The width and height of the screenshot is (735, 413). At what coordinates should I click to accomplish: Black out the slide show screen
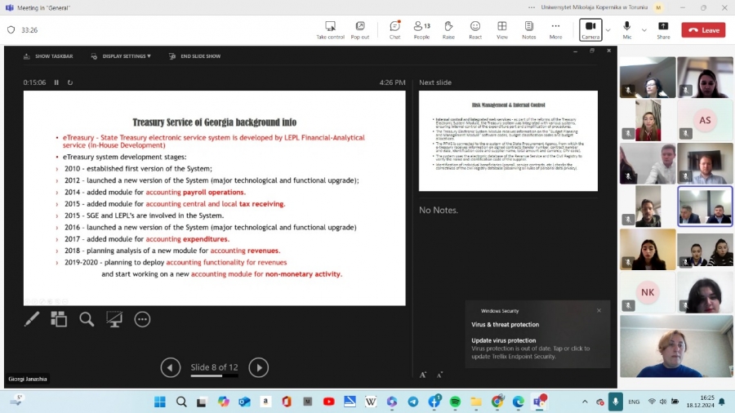tap(114, 319)
